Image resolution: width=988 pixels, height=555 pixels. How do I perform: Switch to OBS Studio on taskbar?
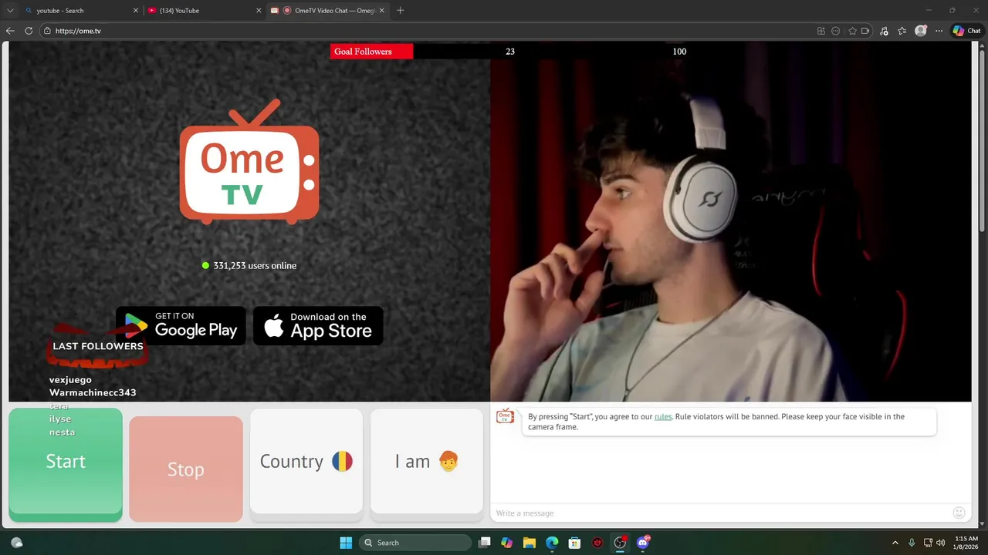tap(620, 543)
